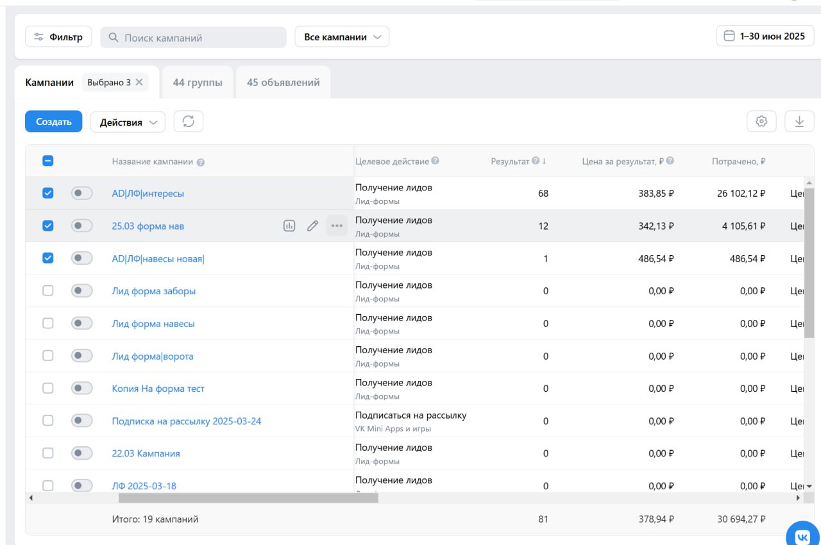821x545 pixels.
Task: Click the horizontal scrollbar right arrow
Action: [x=799, y=498]
